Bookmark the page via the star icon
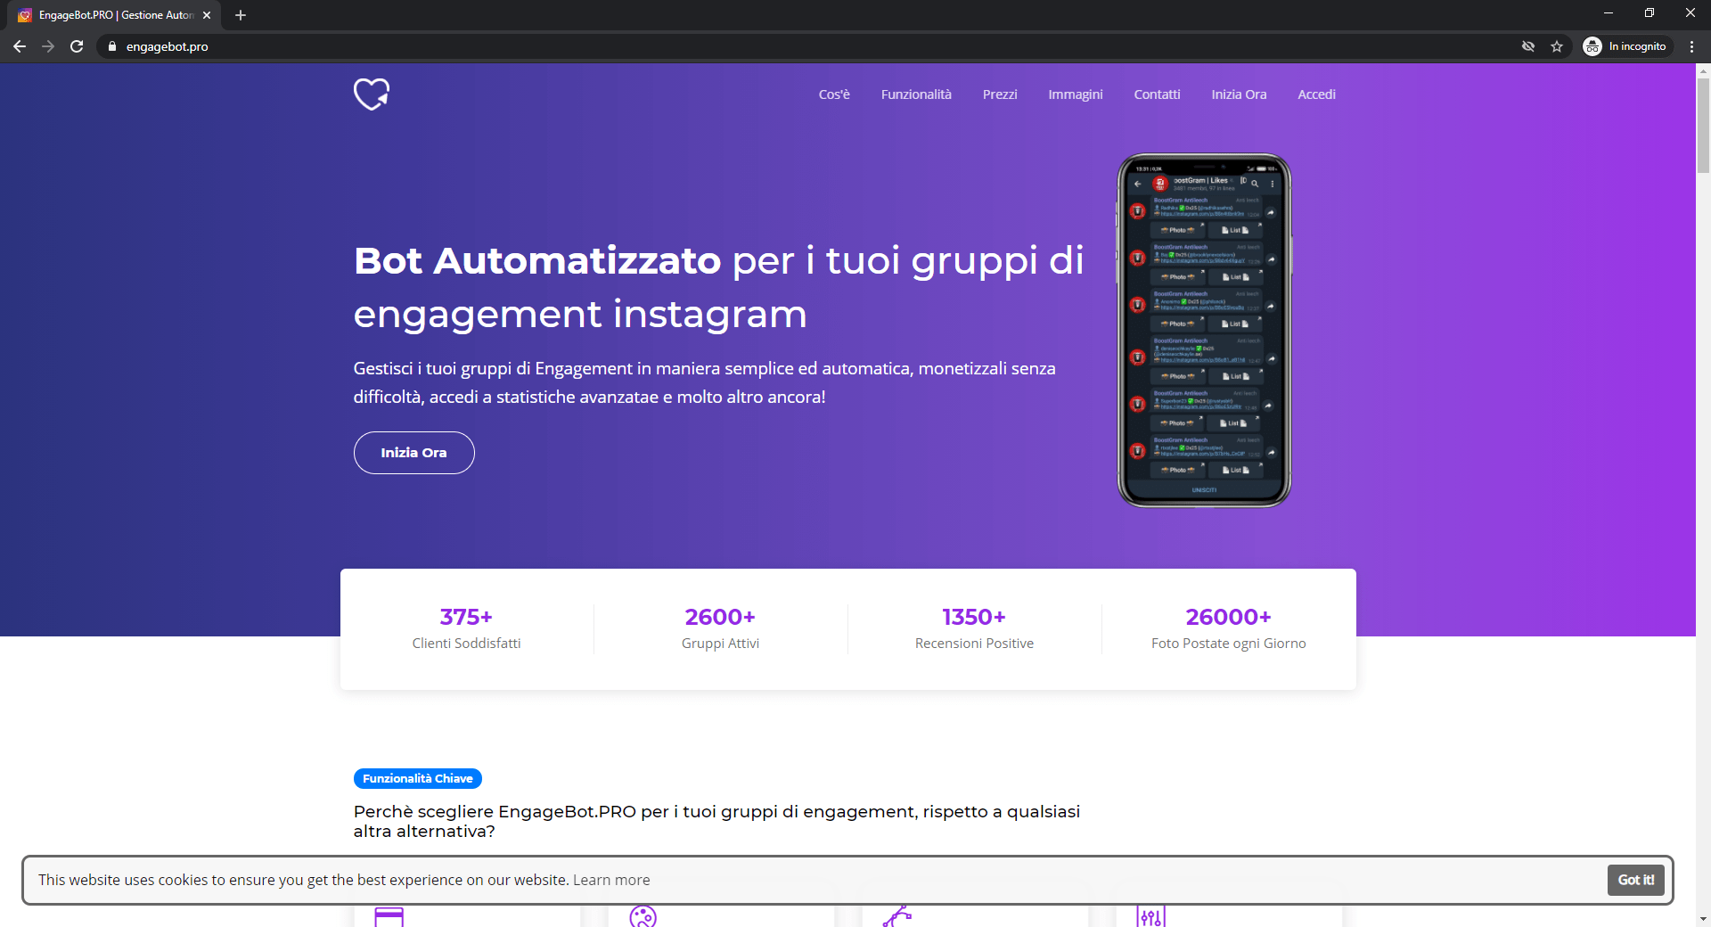Image resolution: width=1711 pixels, height=927 pixels. pos(1558,46)
